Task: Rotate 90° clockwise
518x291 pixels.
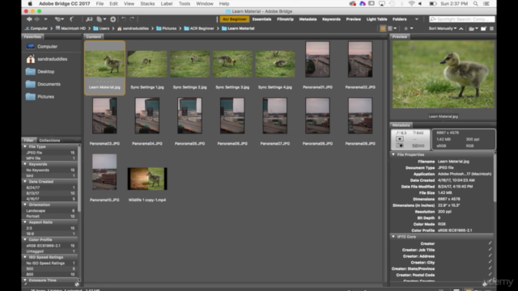Action: [x=132, y=19]
